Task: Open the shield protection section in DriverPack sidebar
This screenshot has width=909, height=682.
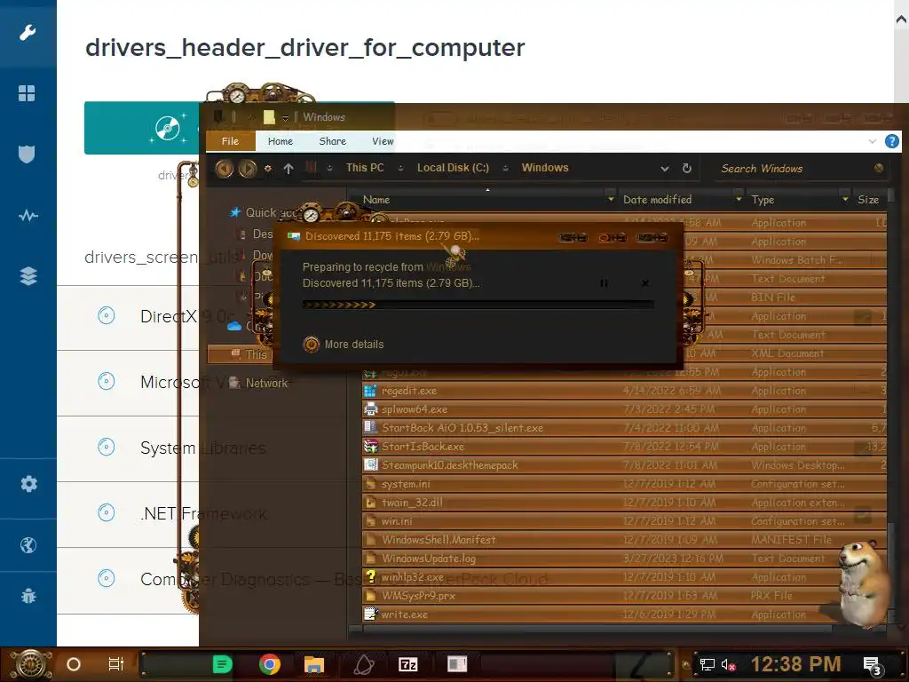Action: click(x=27, y=155)
